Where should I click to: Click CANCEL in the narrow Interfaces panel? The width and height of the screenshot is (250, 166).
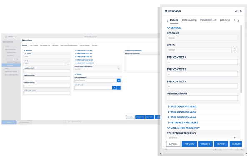tap(173, 144)
